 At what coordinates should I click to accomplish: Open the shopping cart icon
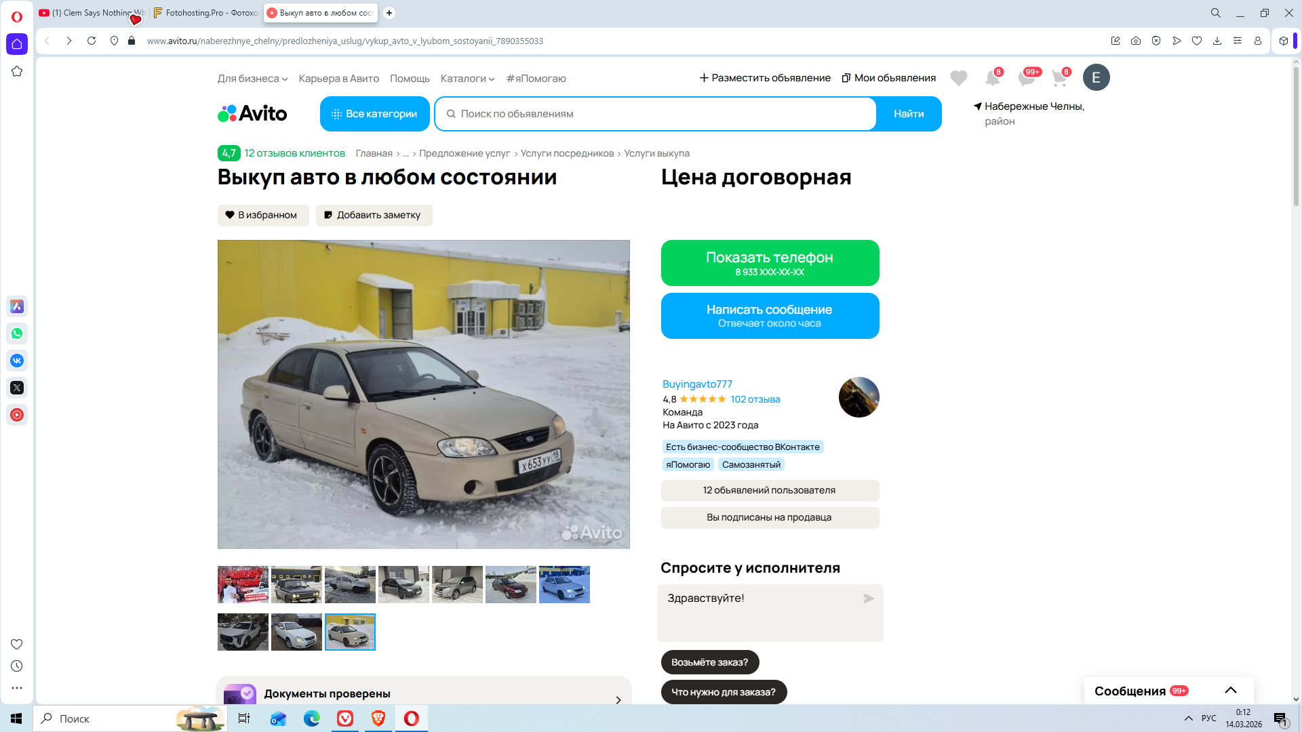(x=1059, y=78)
